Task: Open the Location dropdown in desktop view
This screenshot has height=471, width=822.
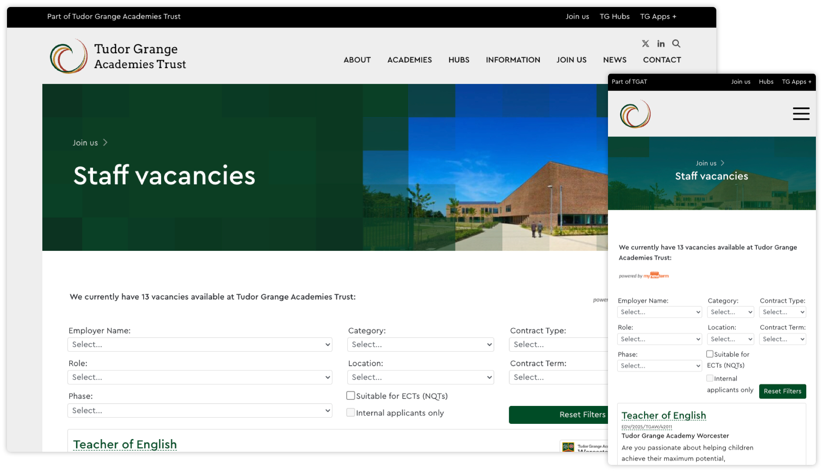Action: point(421,377)
